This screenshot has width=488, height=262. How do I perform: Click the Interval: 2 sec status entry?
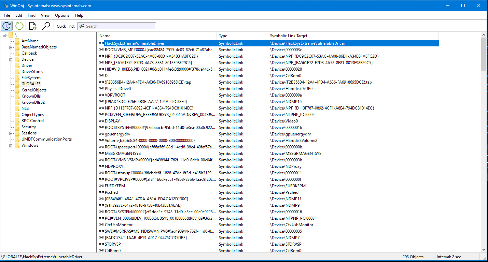tap(449, 257)
